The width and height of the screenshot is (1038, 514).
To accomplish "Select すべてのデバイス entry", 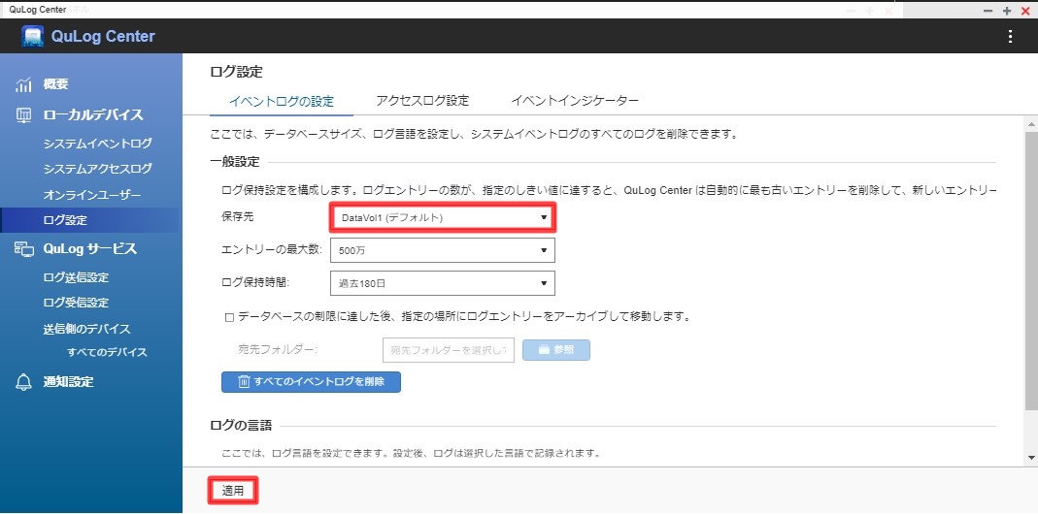I will tap(107, 352).
